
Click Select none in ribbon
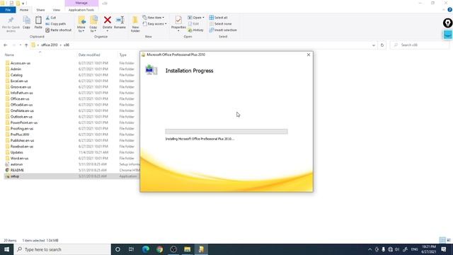tap(220, 23)
